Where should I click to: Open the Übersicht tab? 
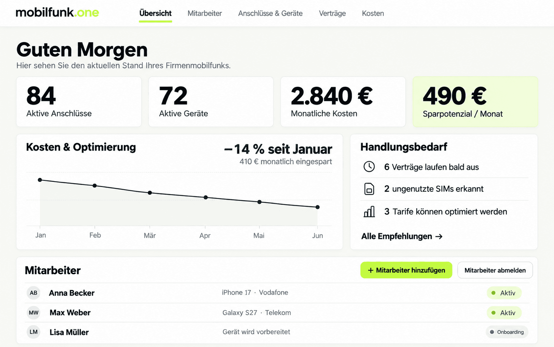click(x=155, y=13)
